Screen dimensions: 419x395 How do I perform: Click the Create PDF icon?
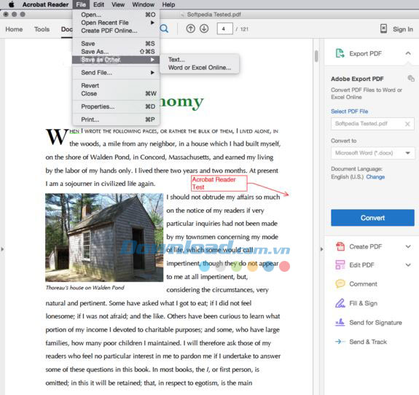point(340,246)
